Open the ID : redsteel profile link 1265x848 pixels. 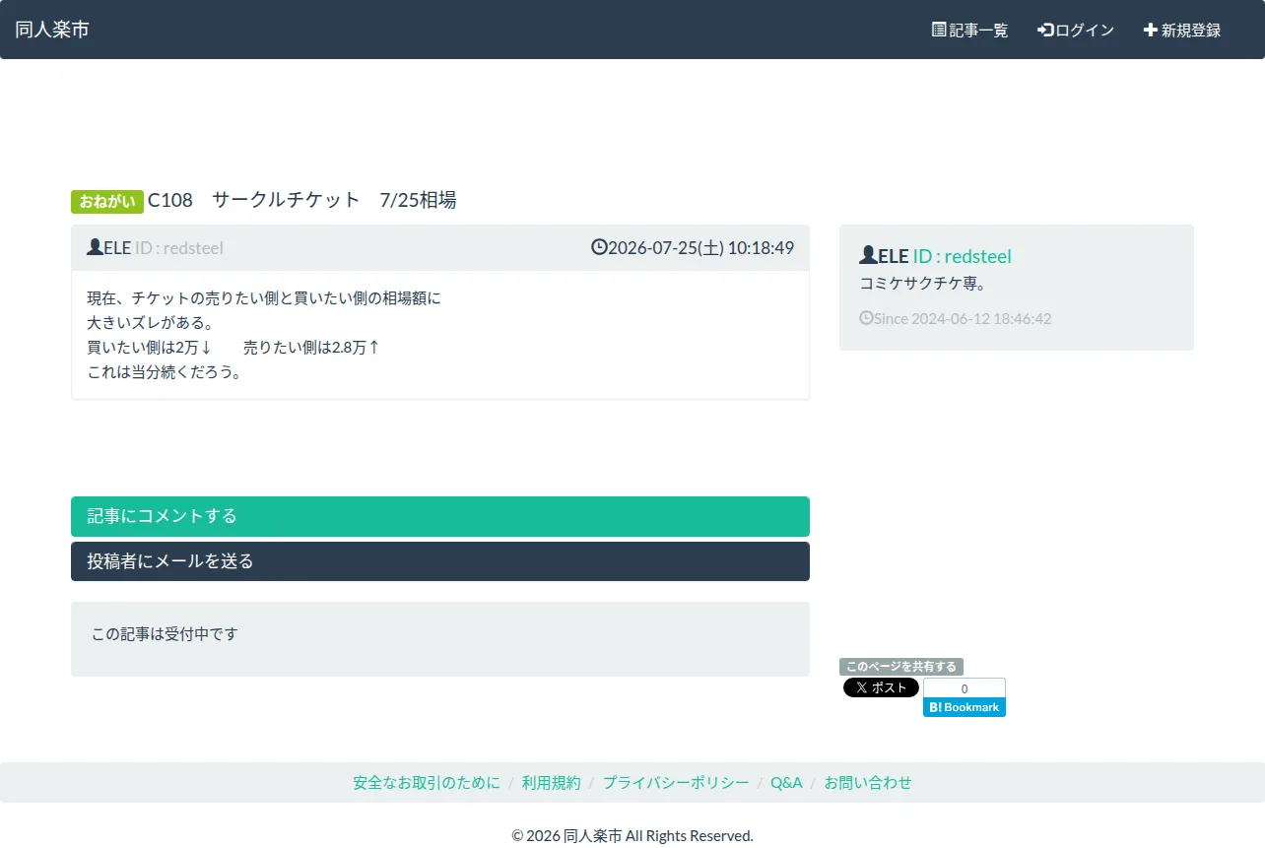point(962,256)
